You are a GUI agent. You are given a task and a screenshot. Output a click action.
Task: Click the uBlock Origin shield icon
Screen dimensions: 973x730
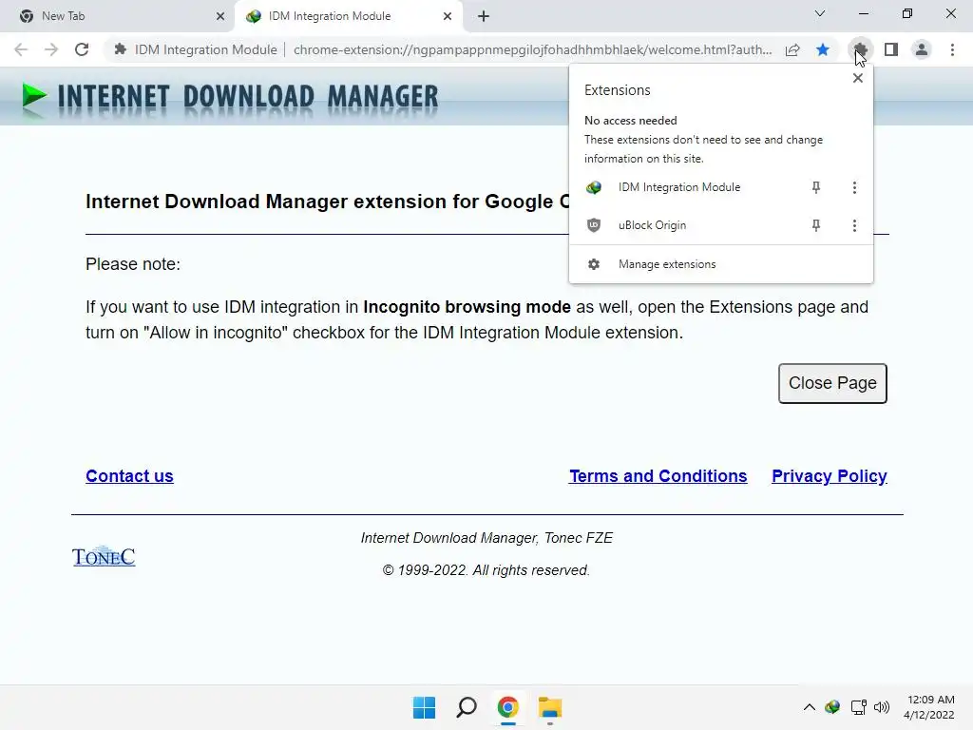[x=594, y=225]
